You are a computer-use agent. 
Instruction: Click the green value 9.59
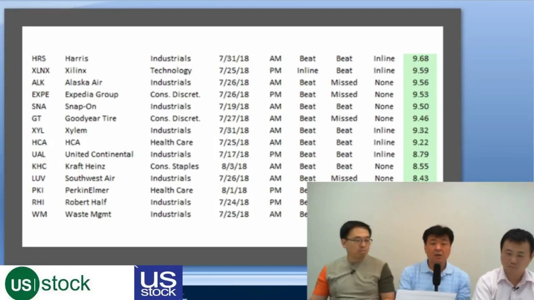[x=421, y=70]
